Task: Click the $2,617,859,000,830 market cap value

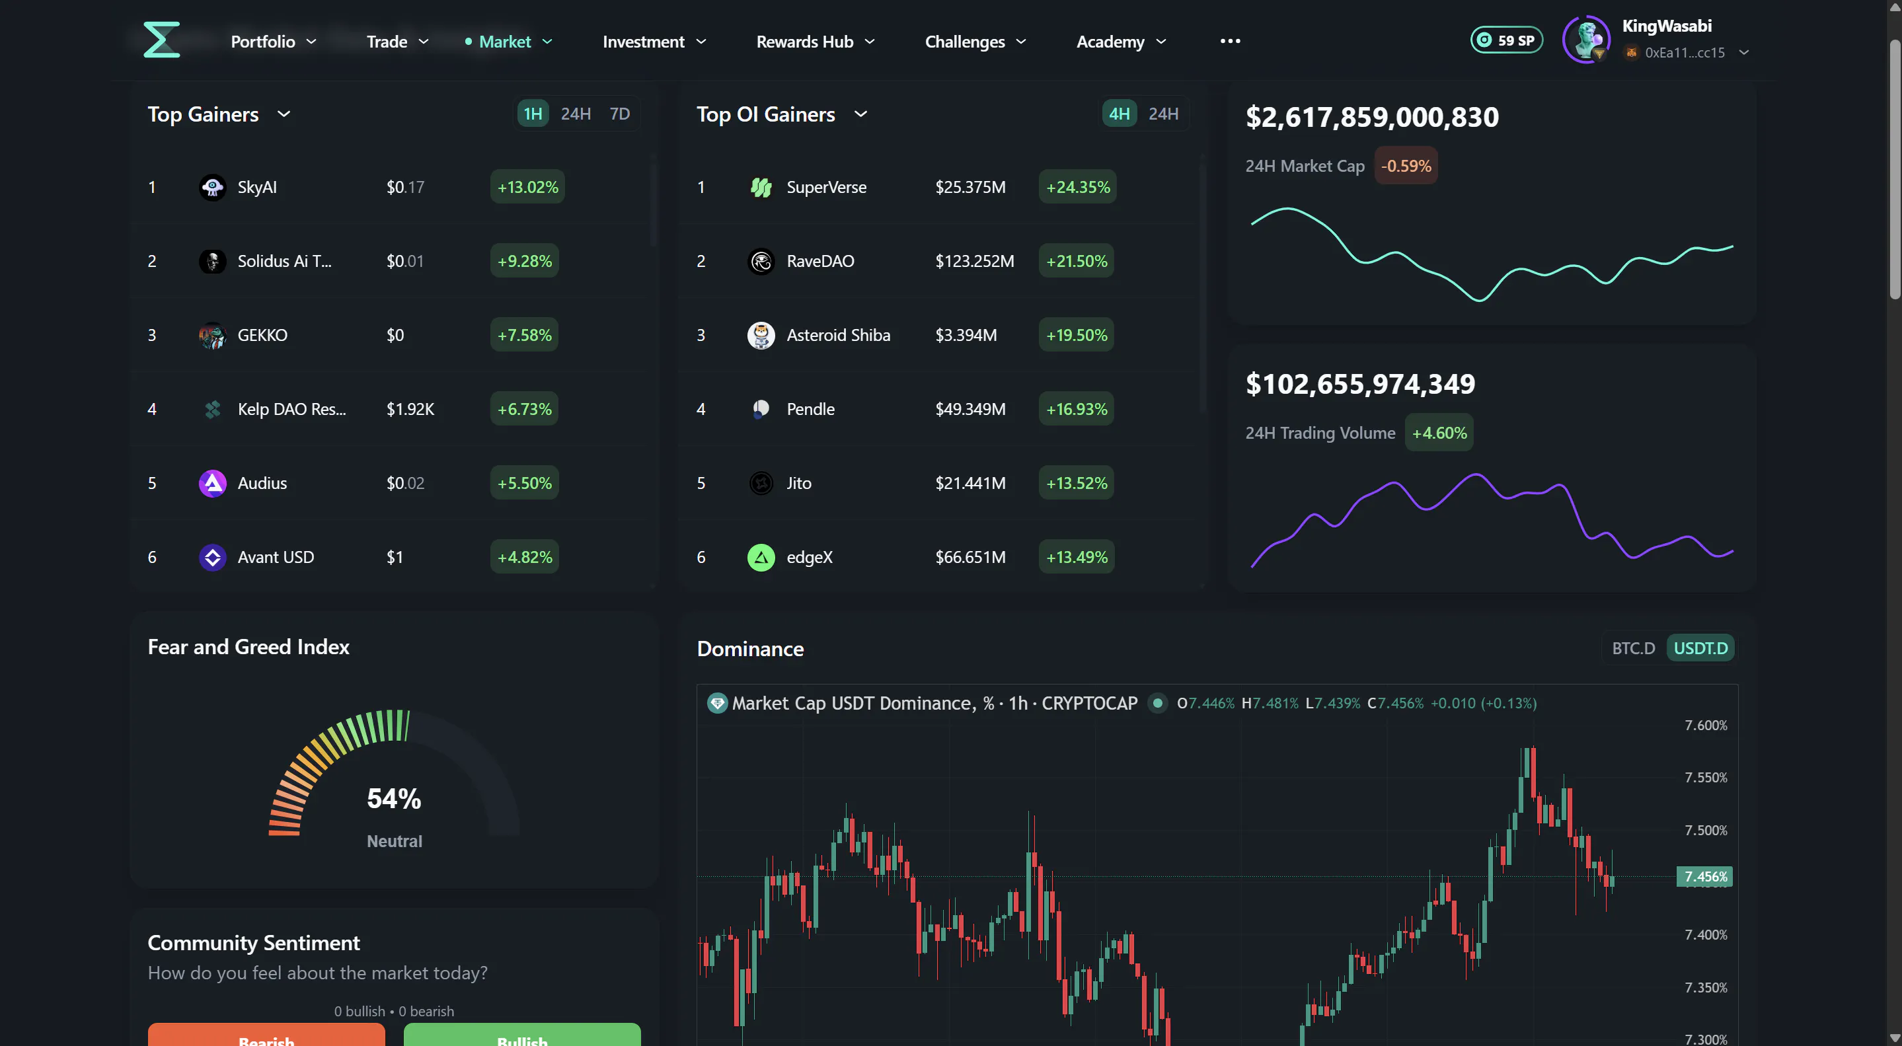Action: point(1373,117)
